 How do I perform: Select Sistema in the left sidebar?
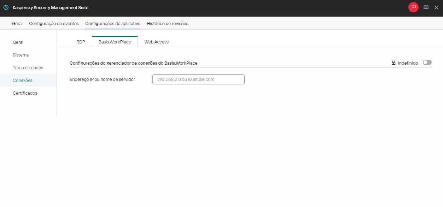21,55
